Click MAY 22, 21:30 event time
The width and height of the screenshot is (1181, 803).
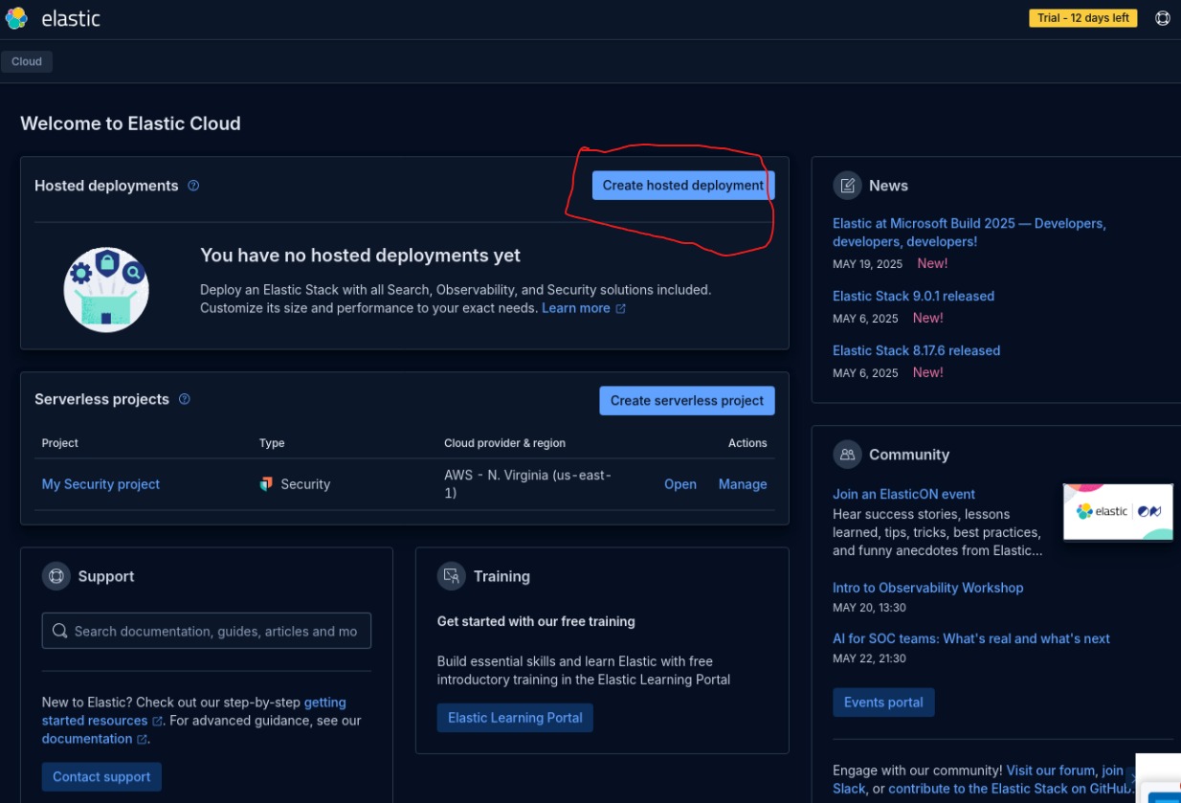tap(869, 658)
